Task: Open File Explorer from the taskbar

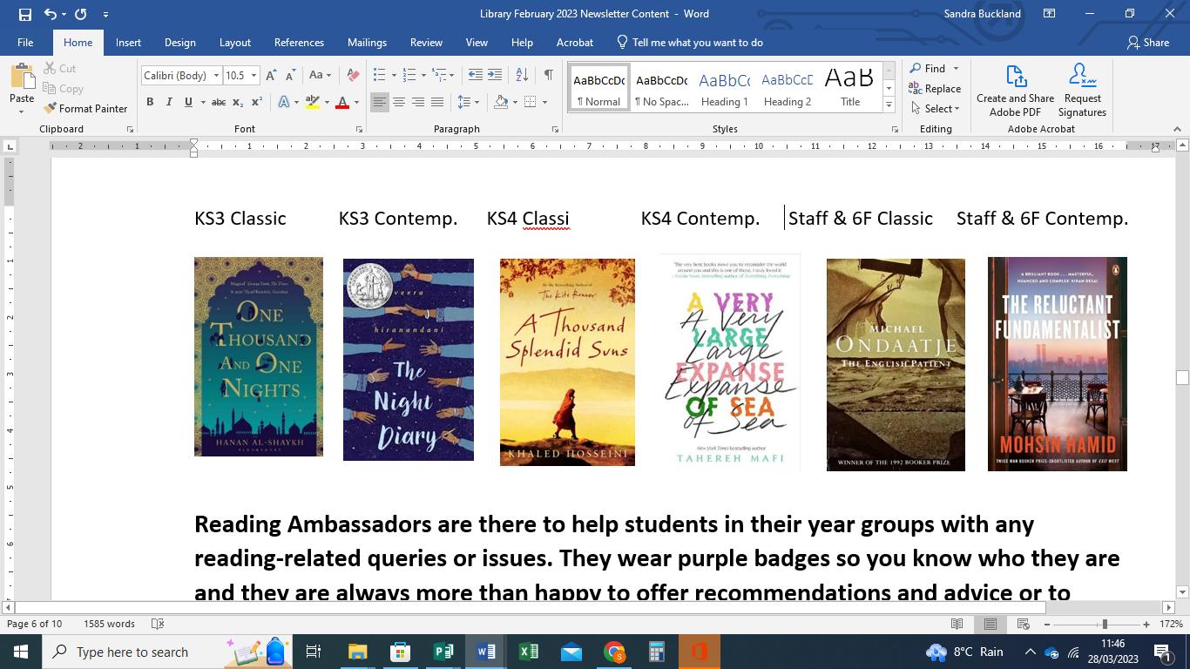Action: point(358,652)
